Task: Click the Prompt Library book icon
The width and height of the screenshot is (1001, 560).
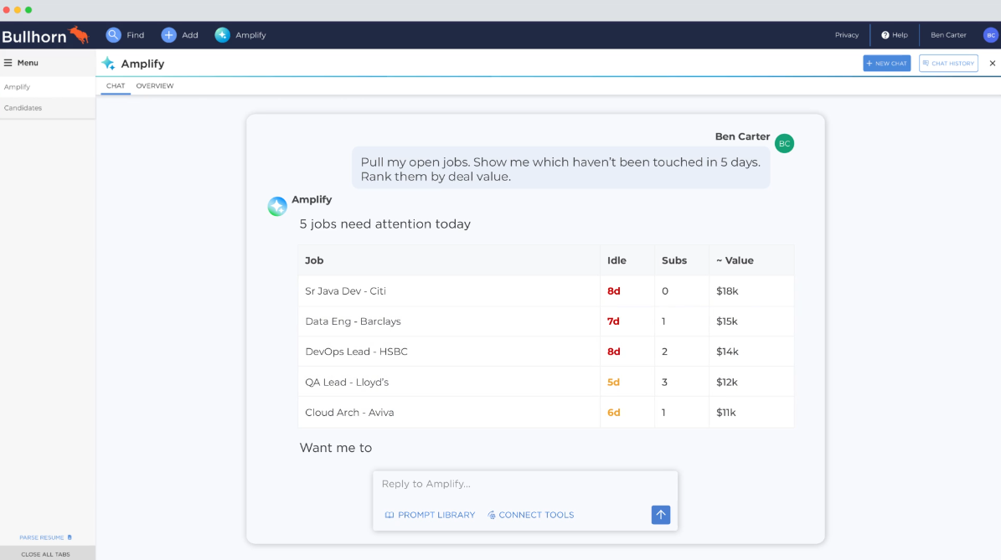Action: point(390,515)
